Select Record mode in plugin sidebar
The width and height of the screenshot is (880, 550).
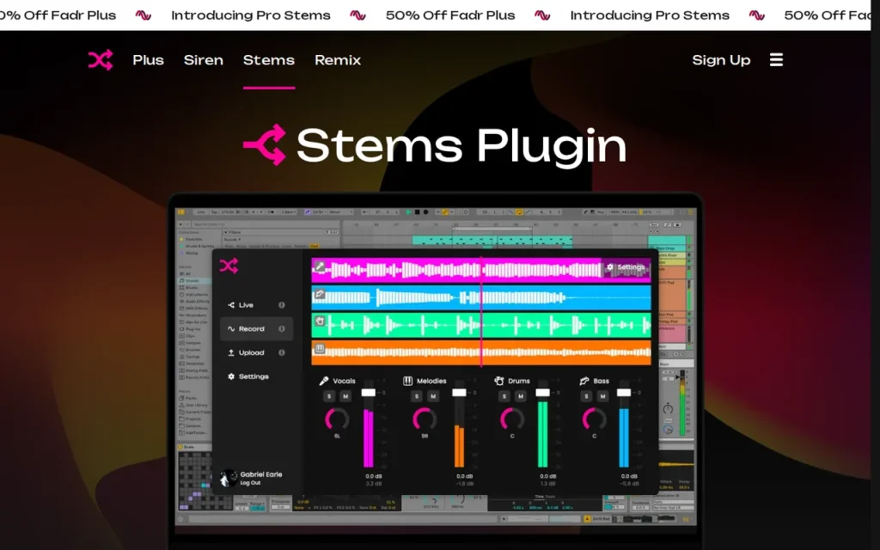[256, 329]
